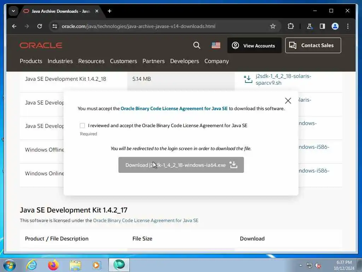Viewport: 362px width, 272px height.
Task: Click the Contact Sales button
Action: pos(313,45)
